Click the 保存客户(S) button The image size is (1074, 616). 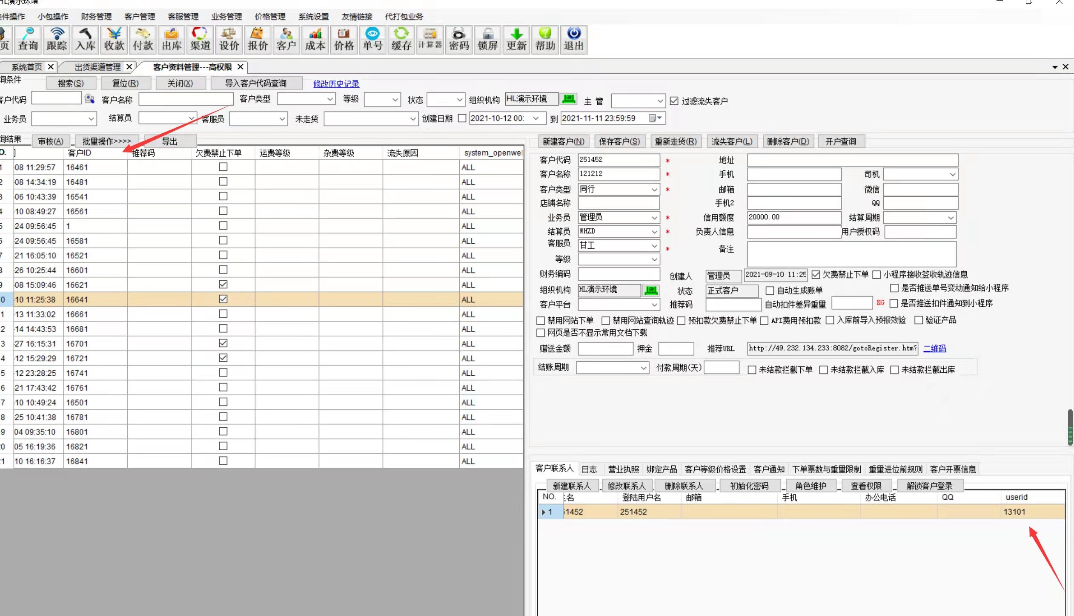pos(619,141)
